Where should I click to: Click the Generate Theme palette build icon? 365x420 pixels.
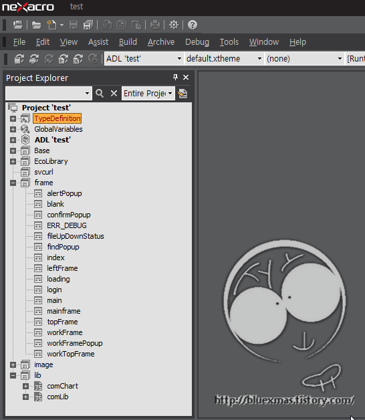pos(34,59)
